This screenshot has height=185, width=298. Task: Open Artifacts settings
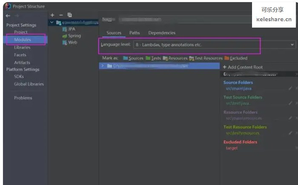click(22, 62)
